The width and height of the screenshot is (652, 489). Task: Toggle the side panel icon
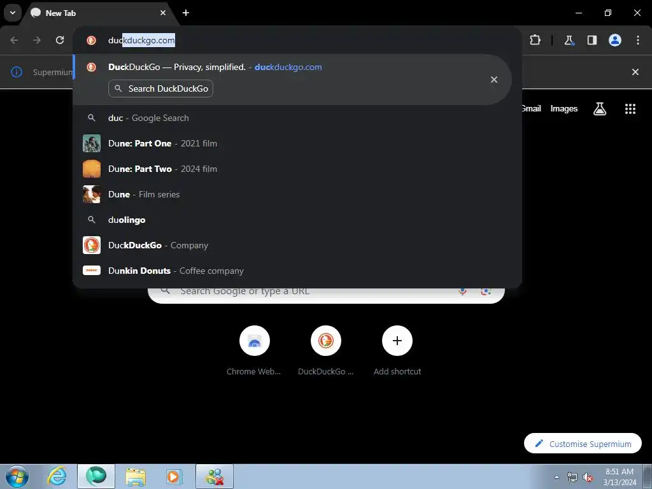tap(592, 40)
